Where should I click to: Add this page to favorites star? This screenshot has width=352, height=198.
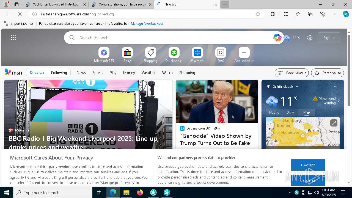pos(258,14)
